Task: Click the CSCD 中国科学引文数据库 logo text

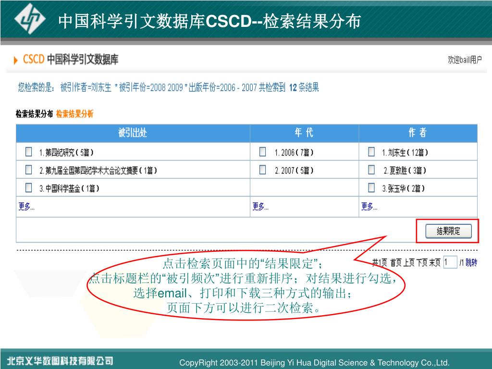Action: [x=71, y=59]
